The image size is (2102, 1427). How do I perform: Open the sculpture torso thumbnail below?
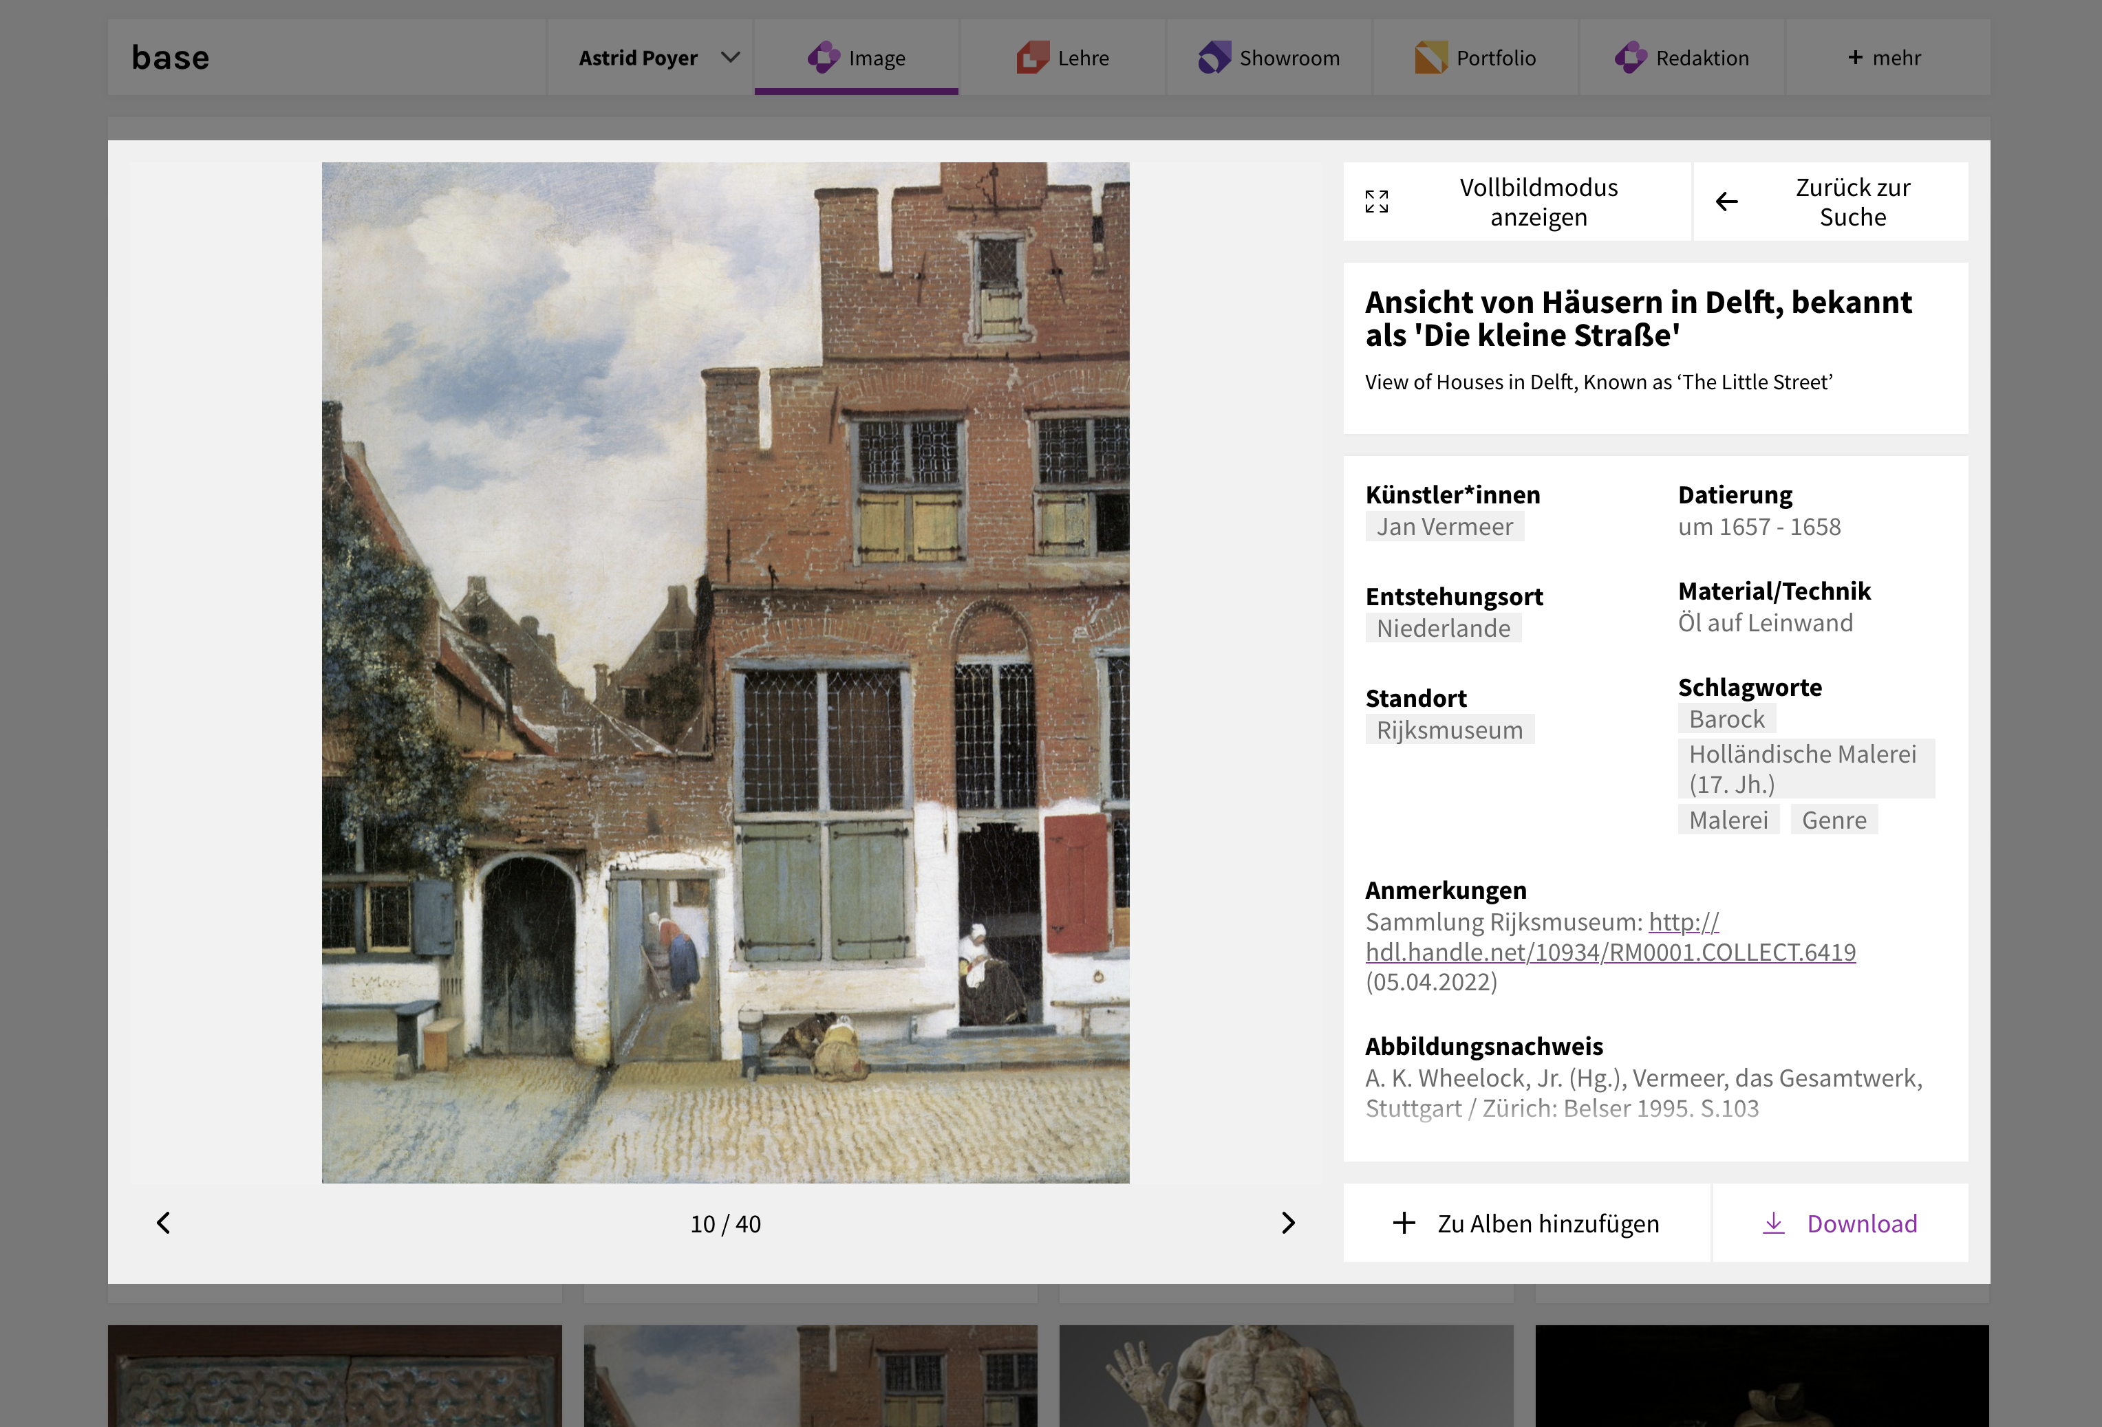tap(1286, 1376)
